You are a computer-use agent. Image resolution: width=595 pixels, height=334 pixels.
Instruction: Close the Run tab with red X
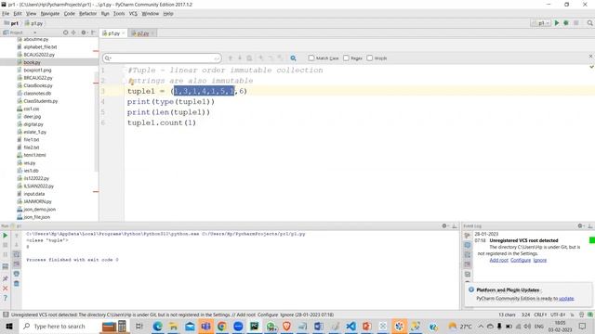click(6, 289)
